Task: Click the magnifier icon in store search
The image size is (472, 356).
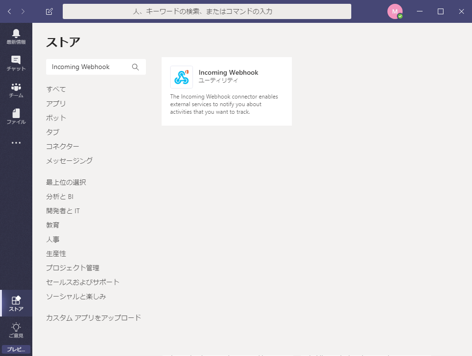Action: (135, 67)
